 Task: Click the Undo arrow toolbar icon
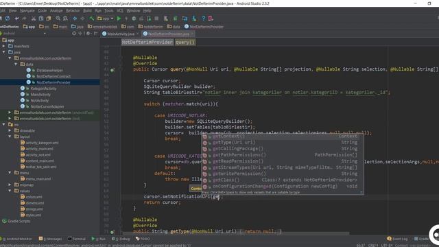click(x=16, y=19)
